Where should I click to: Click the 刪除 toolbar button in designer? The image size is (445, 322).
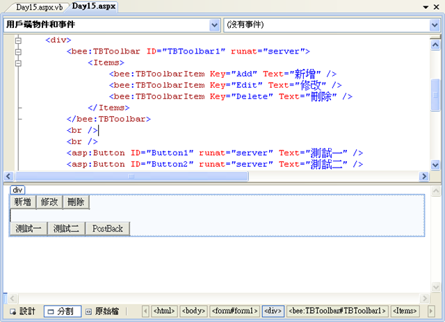pos(76,202)
